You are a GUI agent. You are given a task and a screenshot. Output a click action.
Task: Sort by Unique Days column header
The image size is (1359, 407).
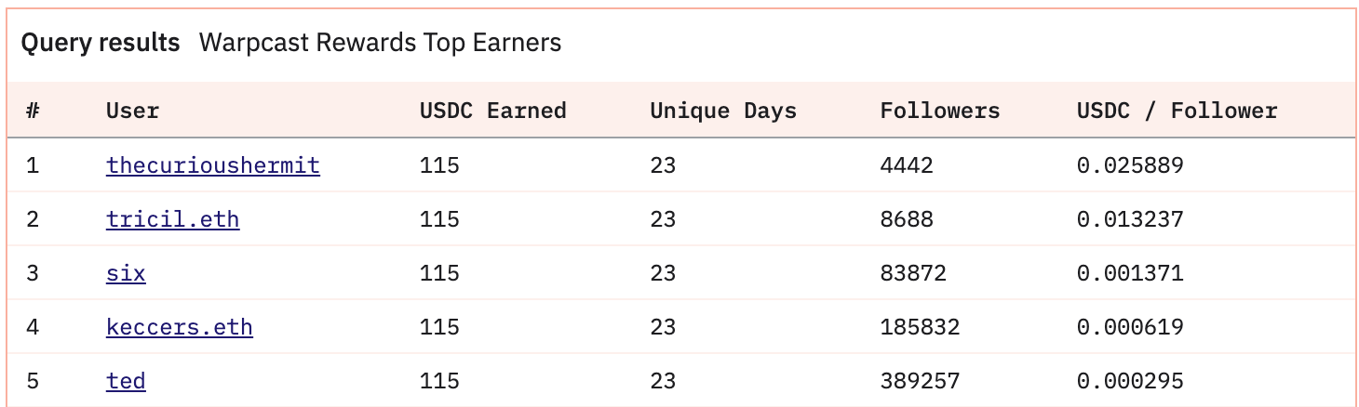pyautogui.click(x=723, y=111)
